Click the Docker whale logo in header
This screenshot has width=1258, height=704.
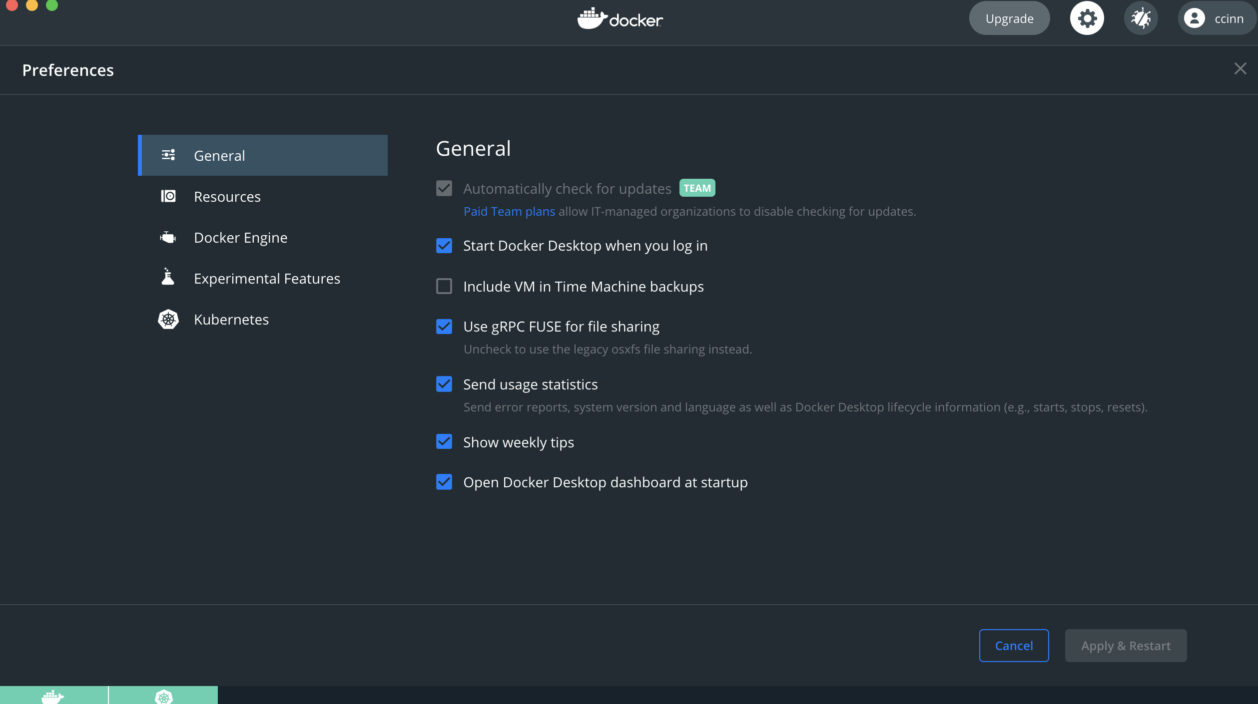(620, 18)
